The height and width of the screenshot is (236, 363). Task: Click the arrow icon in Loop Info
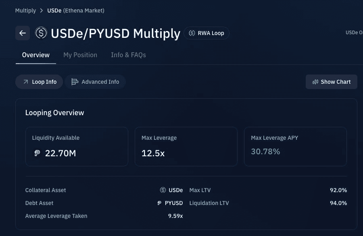point(26,82)
